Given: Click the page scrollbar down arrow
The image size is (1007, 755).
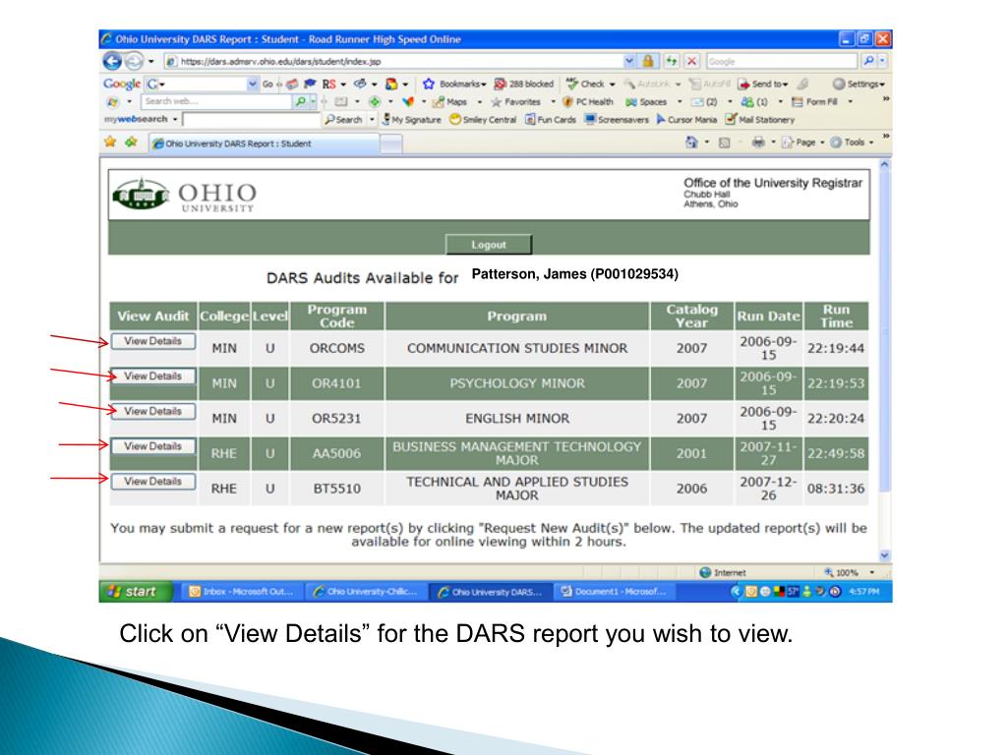Looking at the screenshot, I should coord(884,556).
